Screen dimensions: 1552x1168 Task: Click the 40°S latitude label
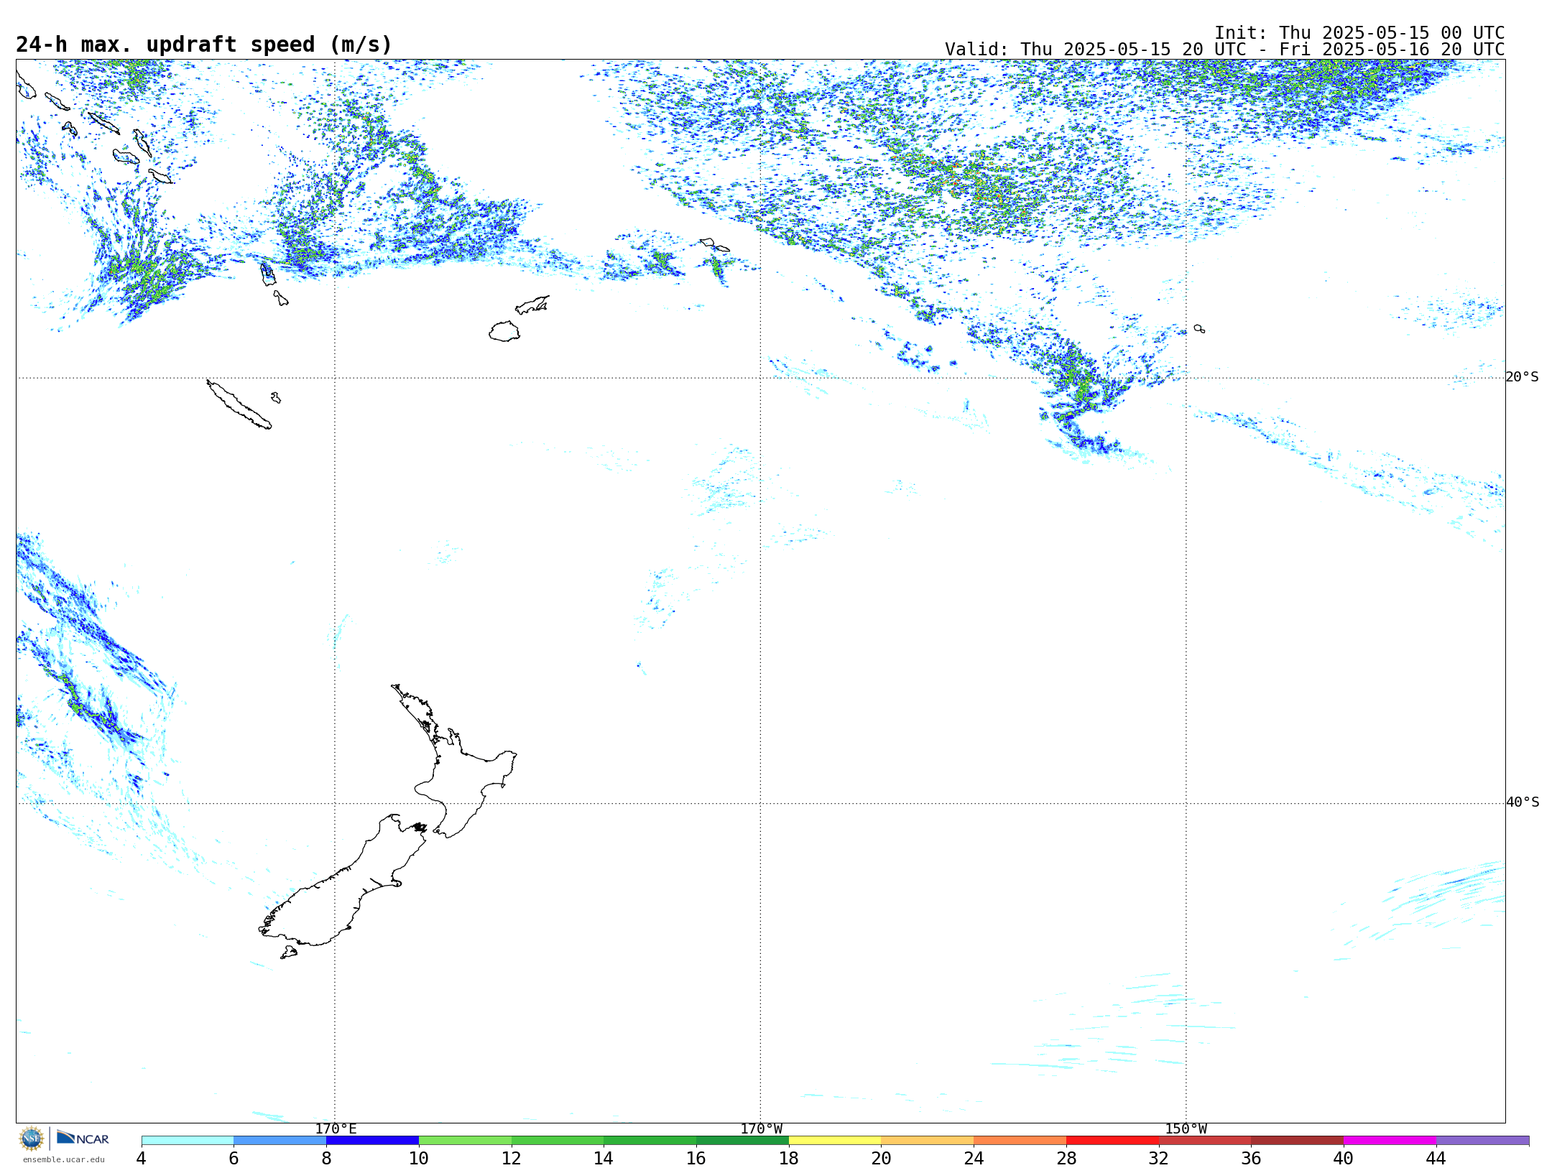coord(1522,802)
